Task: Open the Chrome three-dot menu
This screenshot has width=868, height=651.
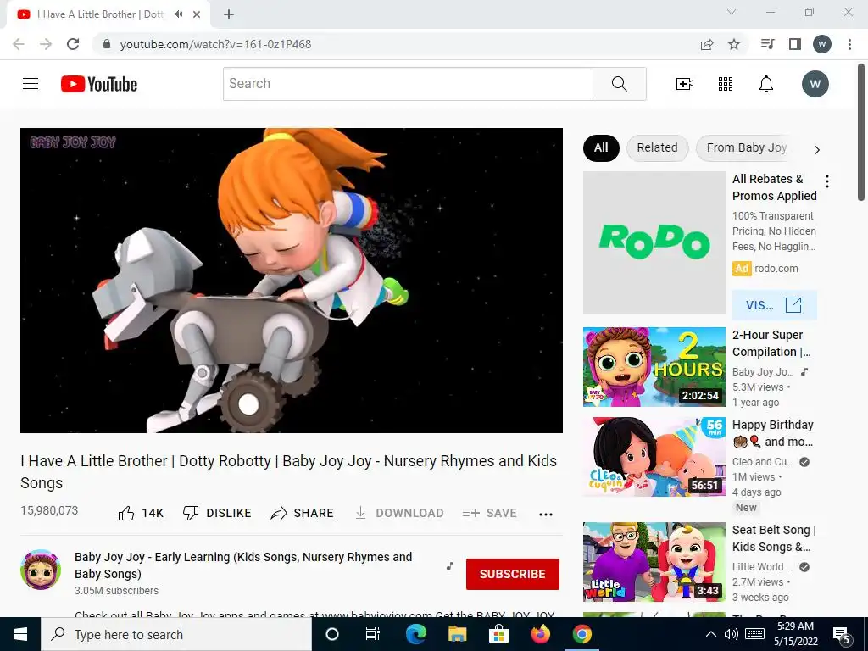Action: click(x=849, y=44)
